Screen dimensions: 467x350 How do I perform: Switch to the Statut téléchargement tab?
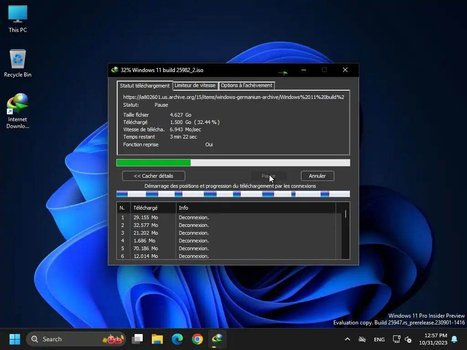[x=145, y=86]
